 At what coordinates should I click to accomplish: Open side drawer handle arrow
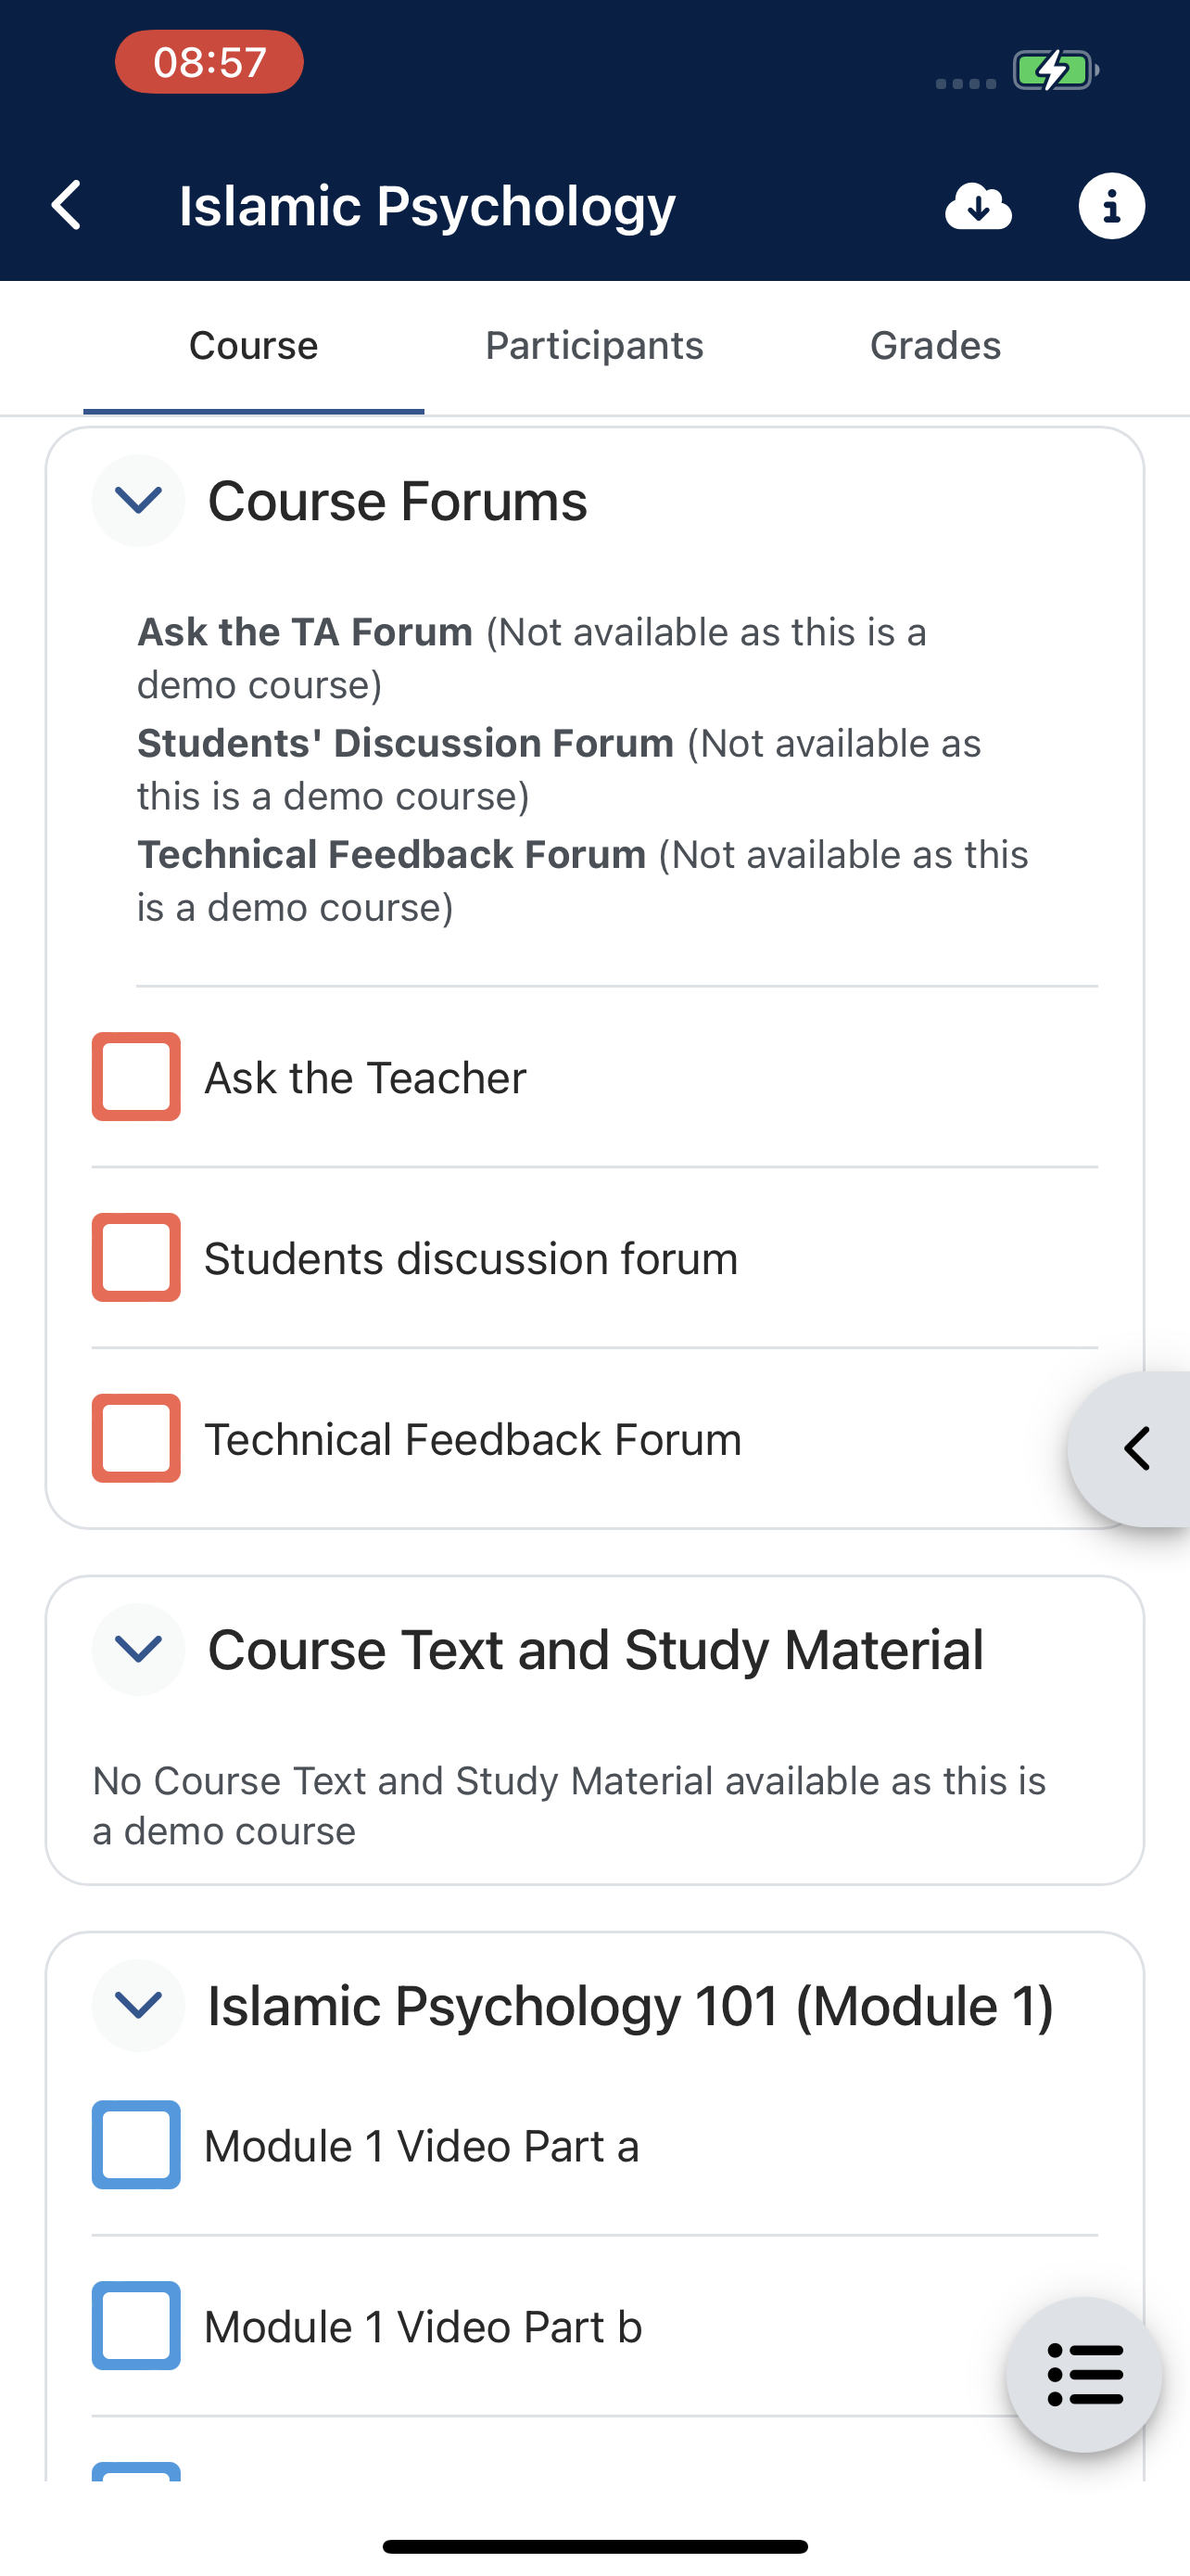pyautogui.click(x=1134, y=1449)
